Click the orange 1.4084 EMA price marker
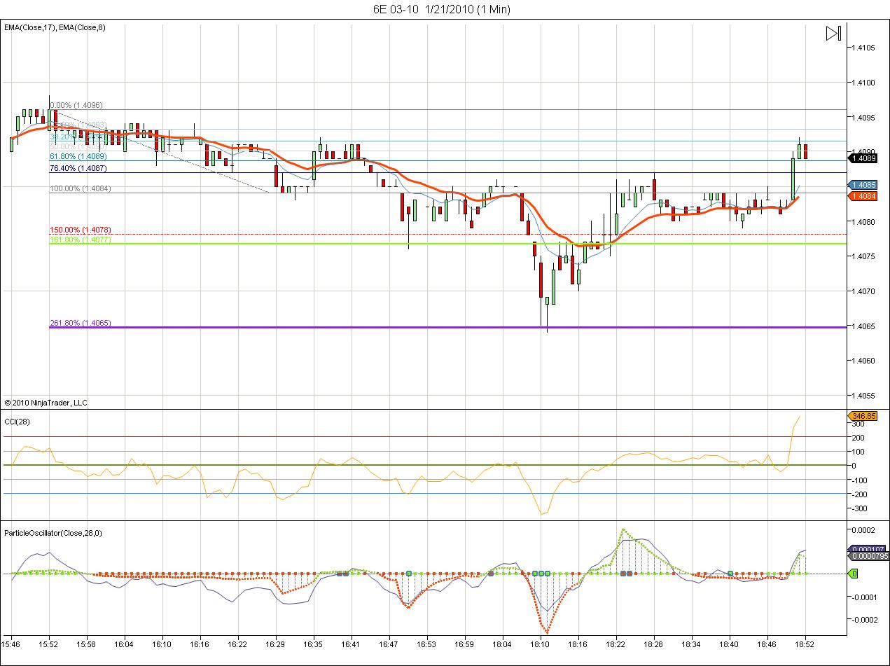The image size is (890, 666). (862, 197)
